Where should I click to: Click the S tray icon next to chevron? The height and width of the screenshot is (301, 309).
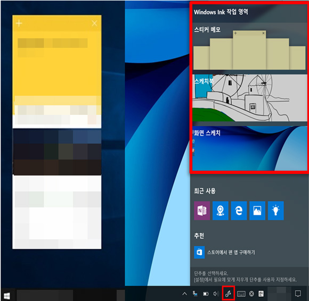tap(195, 294)
